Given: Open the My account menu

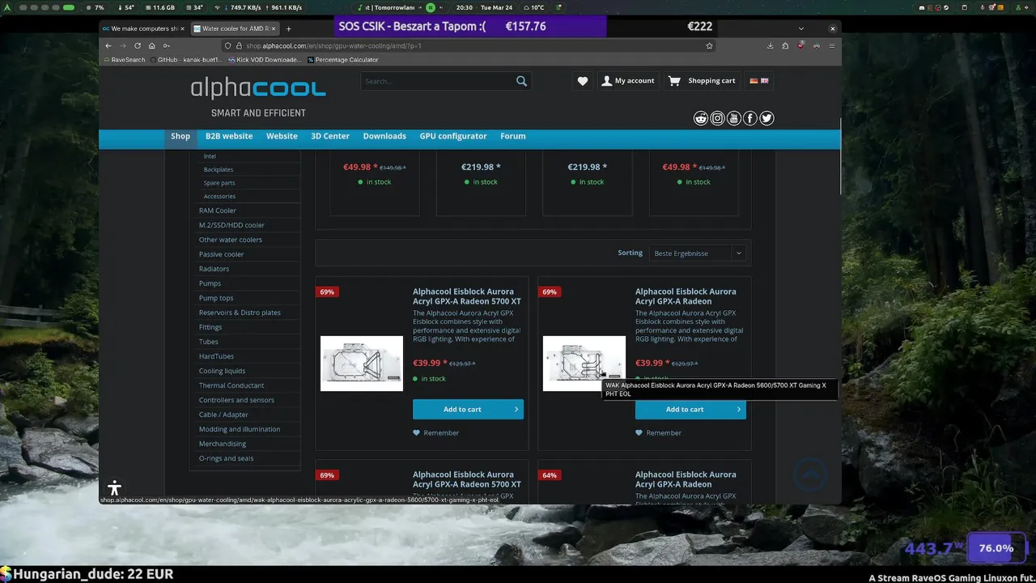Looking at the screenshot, I should (x=627, y=81).
